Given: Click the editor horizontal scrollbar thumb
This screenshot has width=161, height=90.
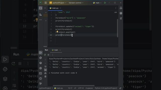Looking at the screenshot, I should (x=45, y=46).
